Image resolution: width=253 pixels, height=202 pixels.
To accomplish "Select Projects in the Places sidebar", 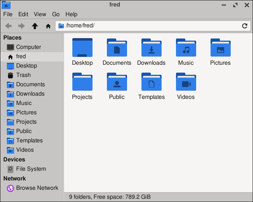I will click(x=32, y=122).
